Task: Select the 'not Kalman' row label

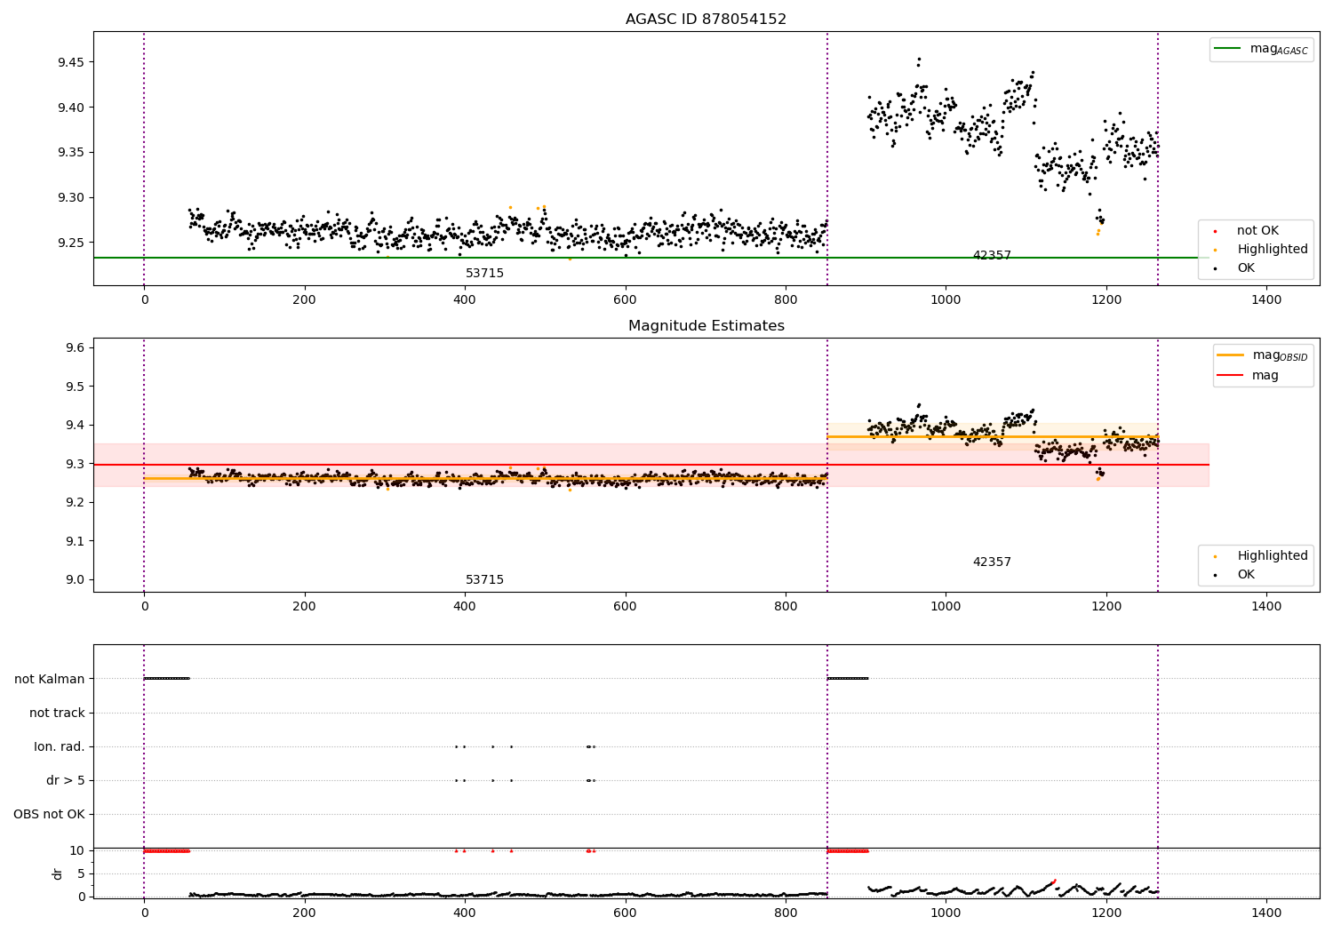Action: [50, 680]
